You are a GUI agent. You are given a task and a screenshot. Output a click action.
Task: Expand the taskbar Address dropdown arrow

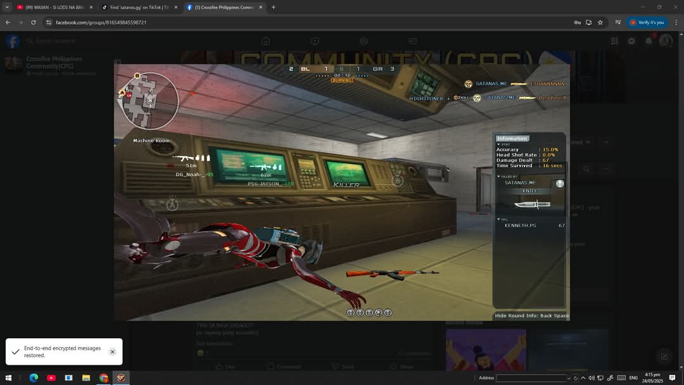tap(568, 378)
